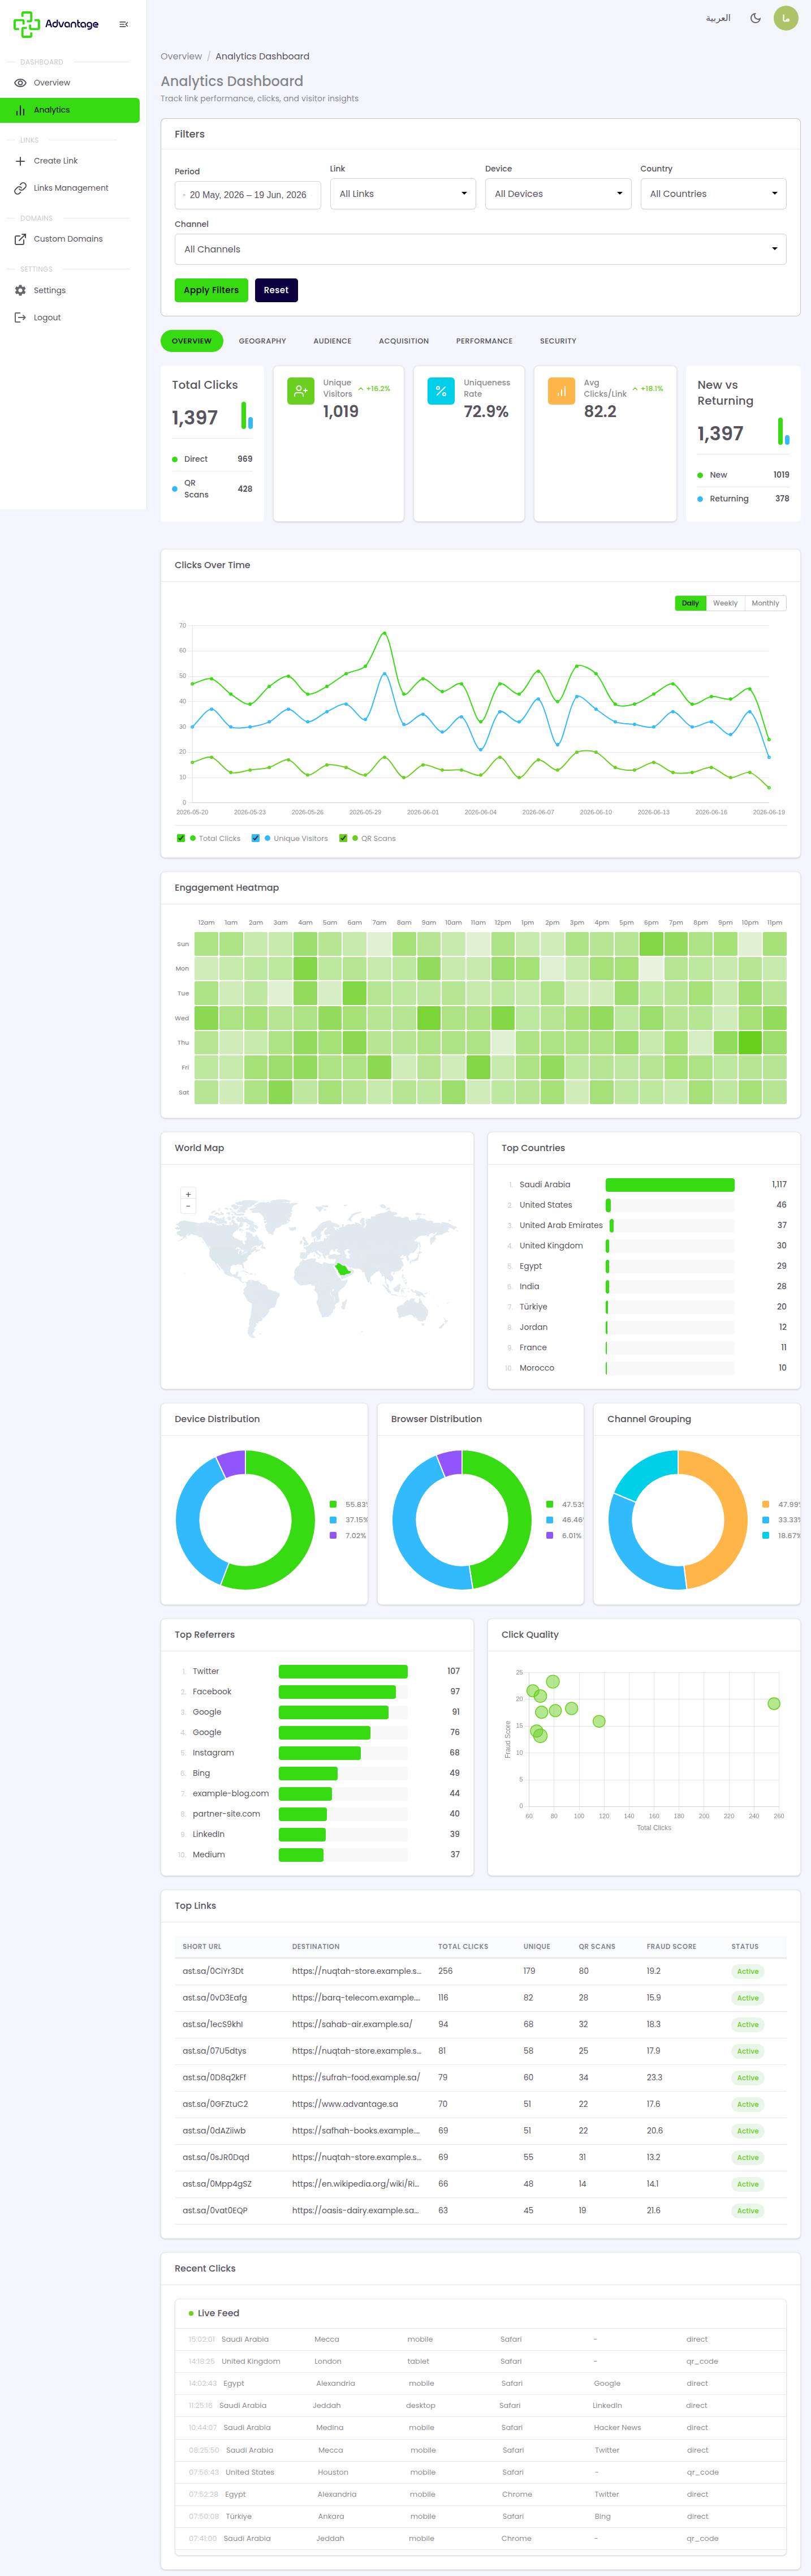The height and width of the screenshot is (2576, 811).
Task: Click the Status column header in Top Links
Action: [745, 1946]
